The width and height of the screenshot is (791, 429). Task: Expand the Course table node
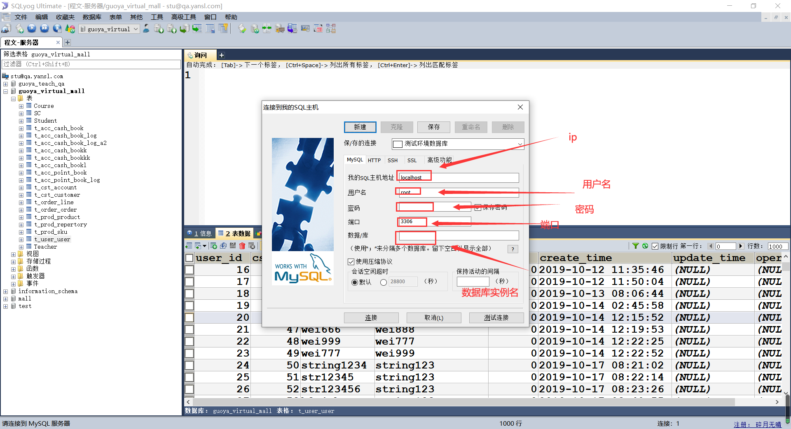click(21, 106)
